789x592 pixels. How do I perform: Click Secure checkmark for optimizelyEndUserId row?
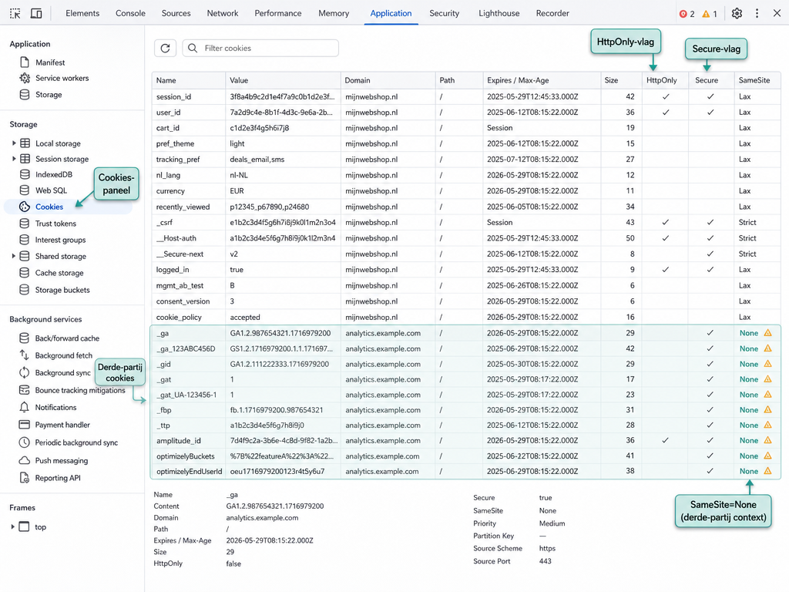pos(710,471)
